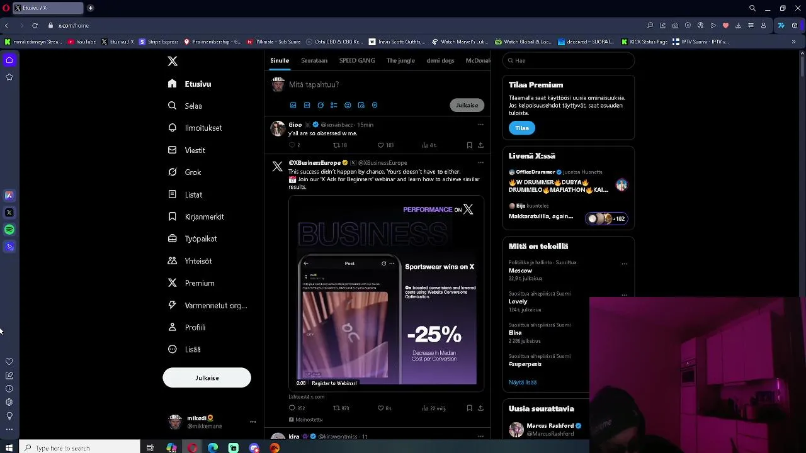
Task: Open Windows Start menu
Action: (x=9, y=448)
